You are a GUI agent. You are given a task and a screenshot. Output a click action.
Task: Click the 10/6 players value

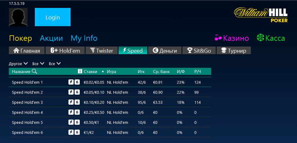click(x=142, y=122)
